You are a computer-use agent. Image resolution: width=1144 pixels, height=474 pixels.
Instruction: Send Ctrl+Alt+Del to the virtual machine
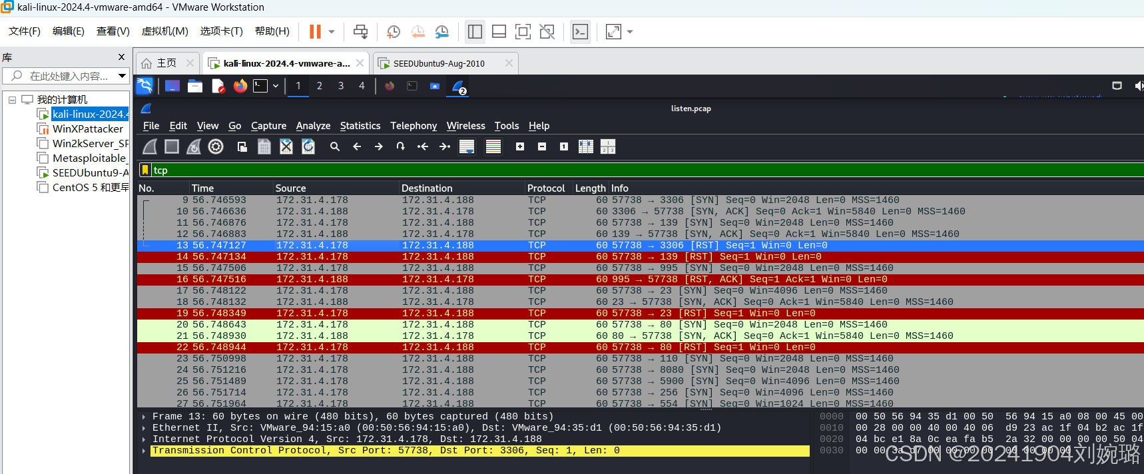(x=360, y=31)
